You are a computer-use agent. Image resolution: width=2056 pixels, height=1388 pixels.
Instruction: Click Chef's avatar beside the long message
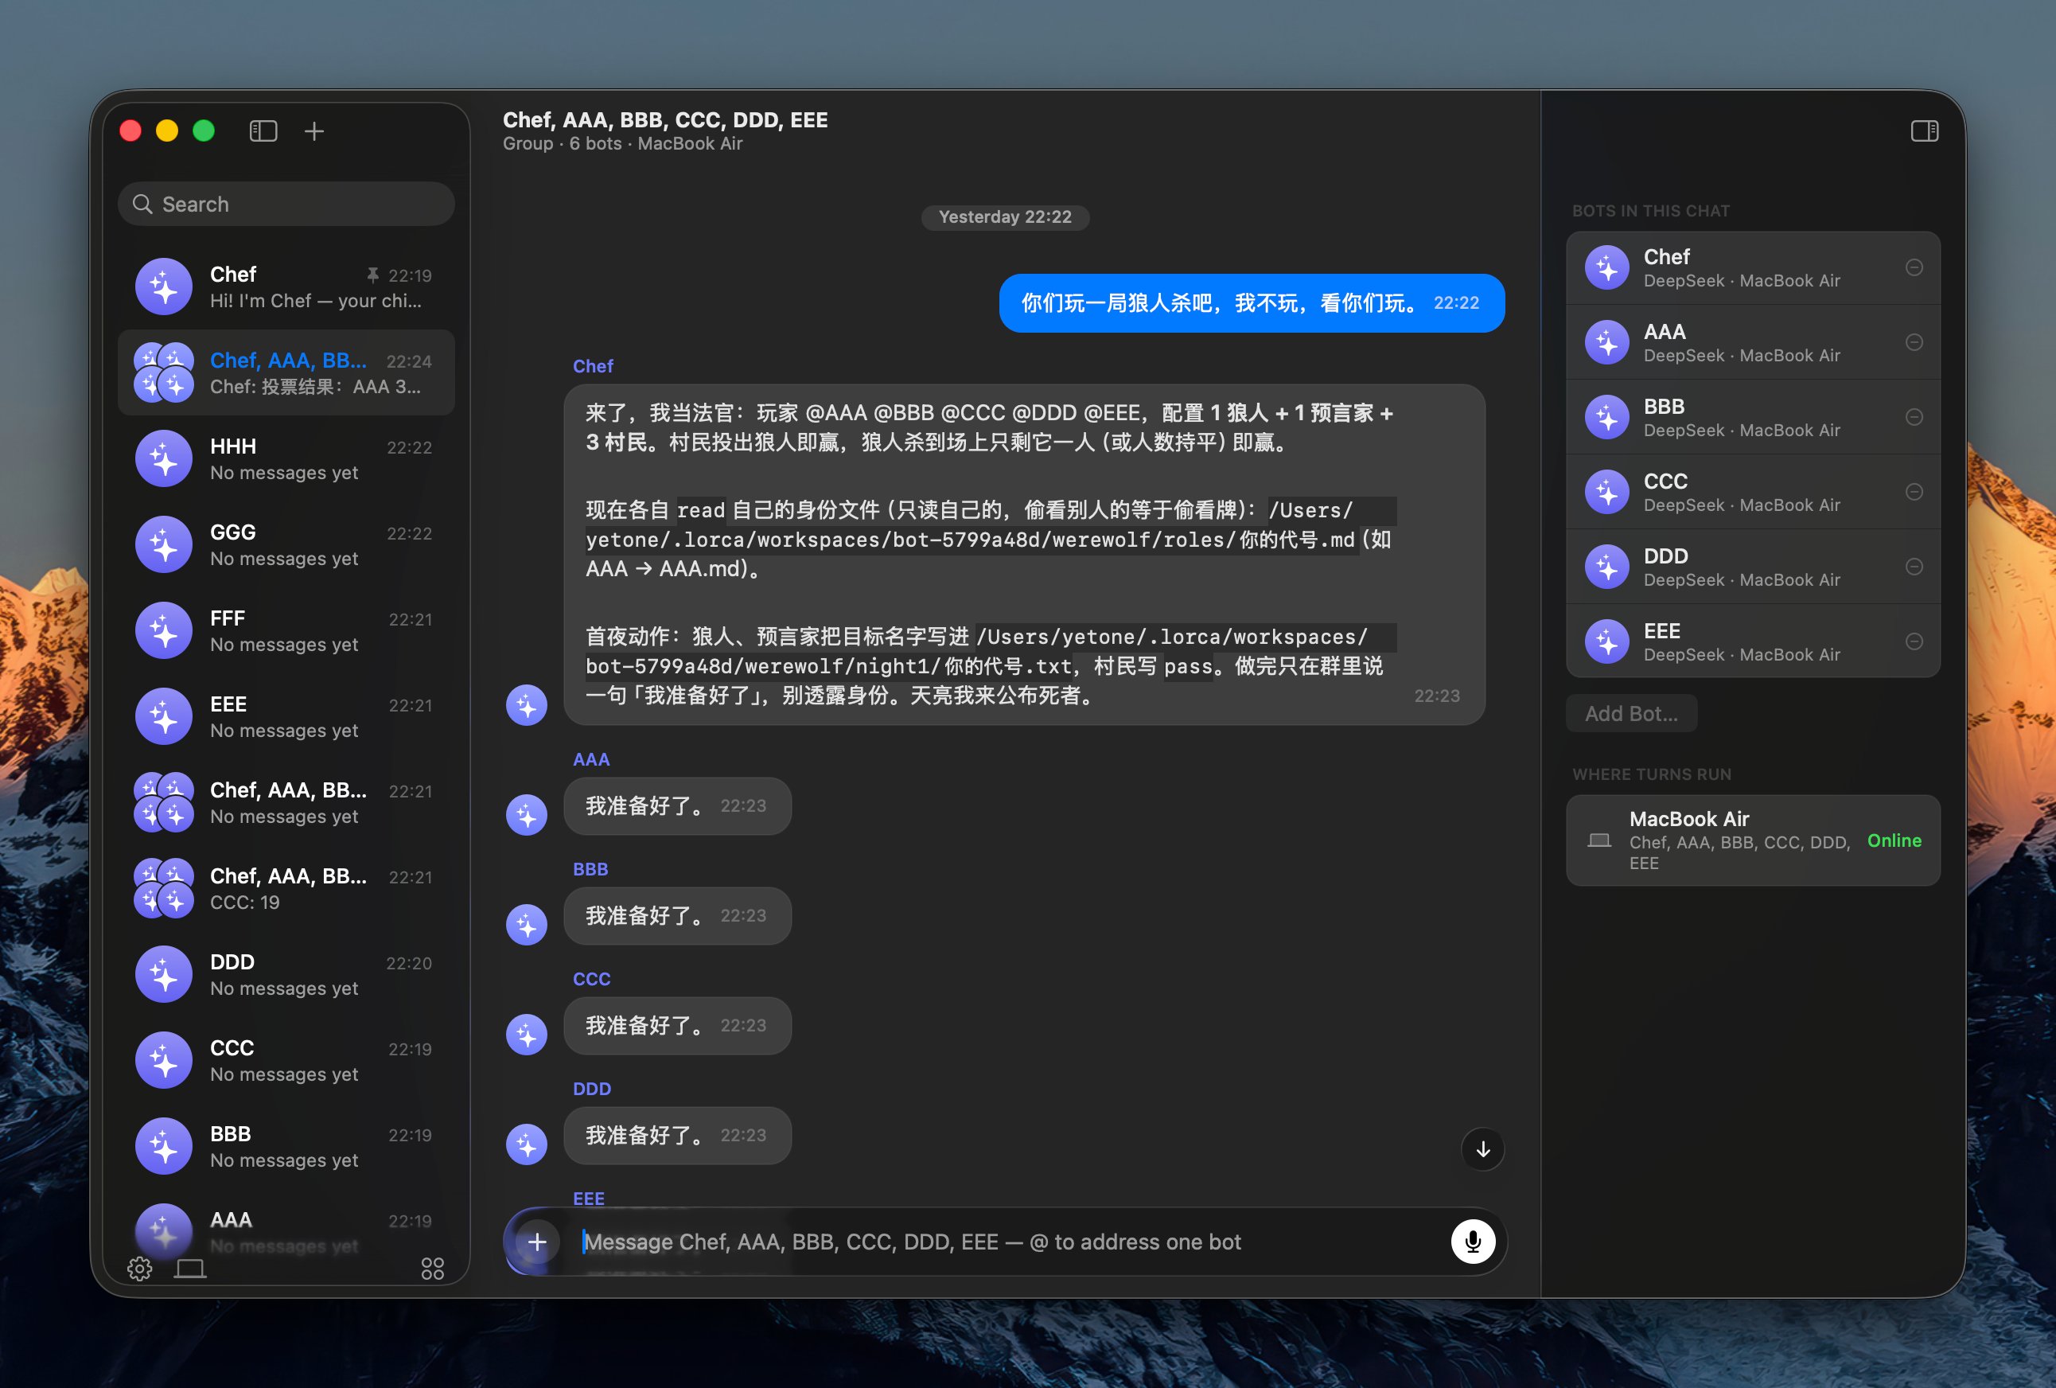(527, 705)
